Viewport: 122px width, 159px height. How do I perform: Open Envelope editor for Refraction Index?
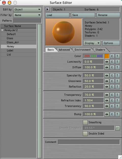coord(112,100)
